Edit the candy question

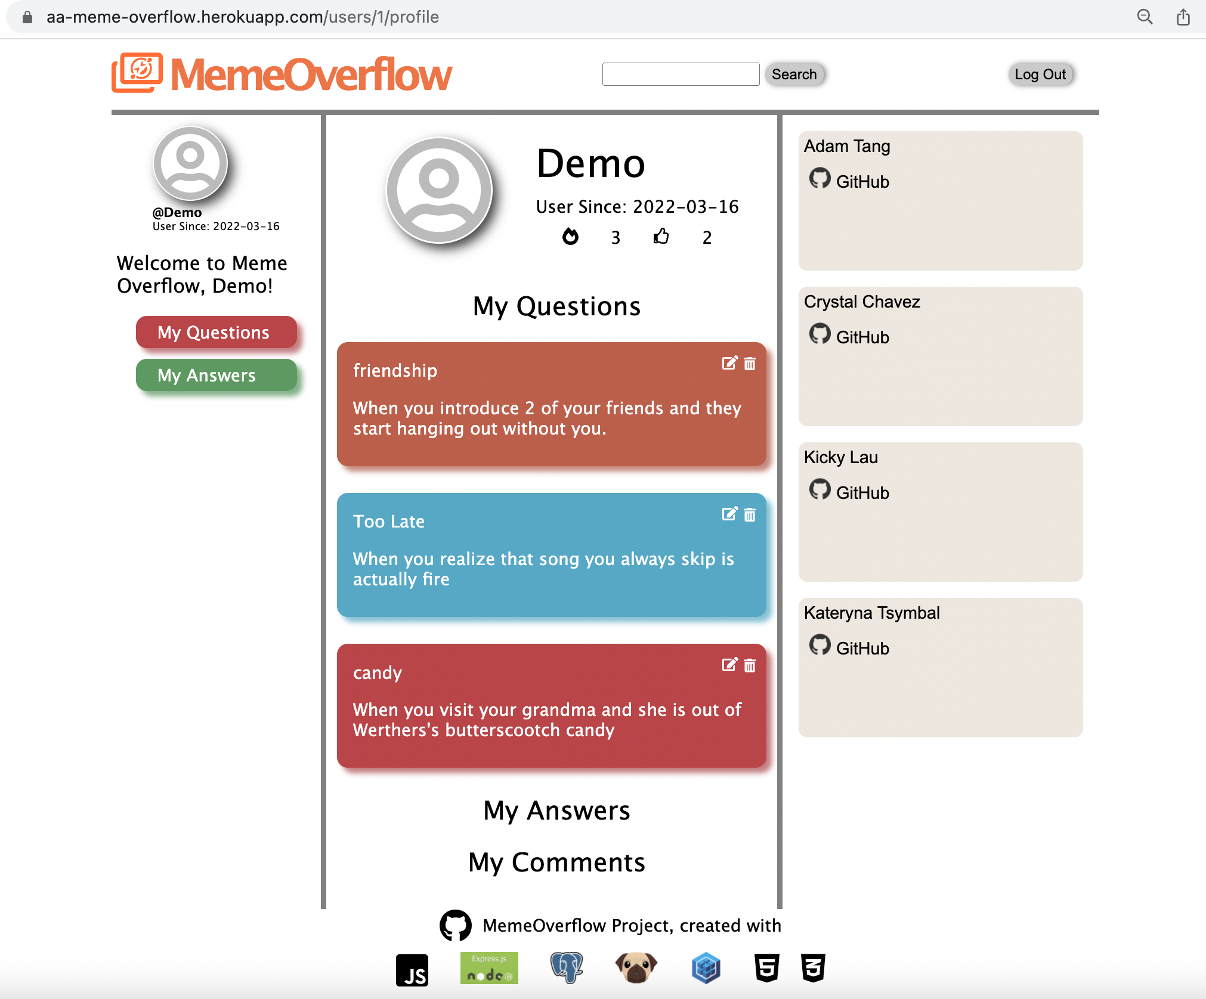tap(729, 665)
